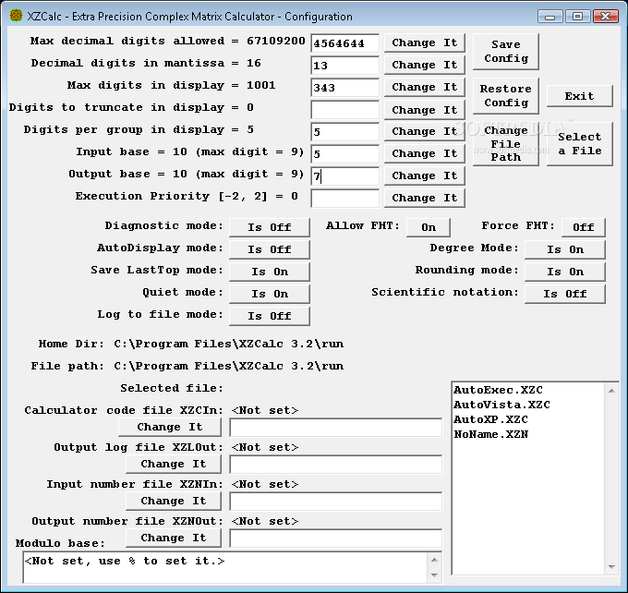The width and height of the screenshot is (628, 593).
Task: Click file list scrollbar down arrow
Action: click(x=611, y=566)
